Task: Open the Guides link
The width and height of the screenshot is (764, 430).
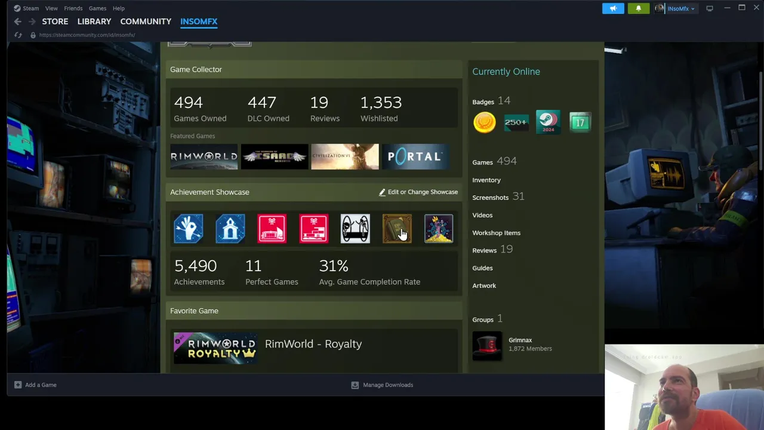Action: tap(482, 268)
